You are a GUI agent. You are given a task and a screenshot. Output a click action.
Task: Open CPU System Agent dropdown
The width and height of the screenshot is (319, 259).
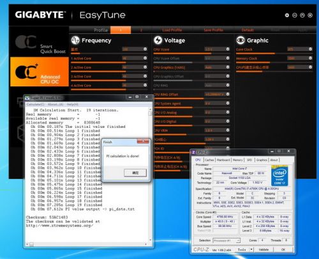tap(228, 103)
